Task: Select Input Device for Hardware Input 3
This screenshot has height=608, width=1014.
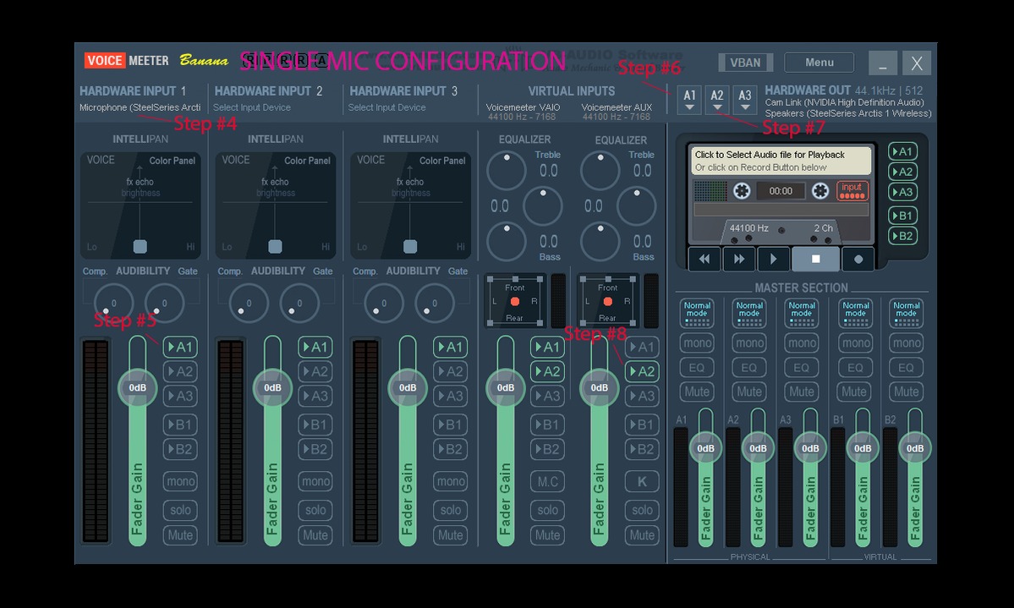Action: tap(386, 107)
